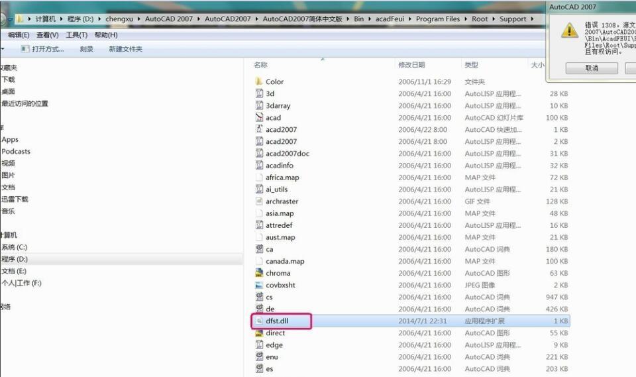Expand the arrow after Support in address bar
The image size is (636, 377).
point(532,19)
